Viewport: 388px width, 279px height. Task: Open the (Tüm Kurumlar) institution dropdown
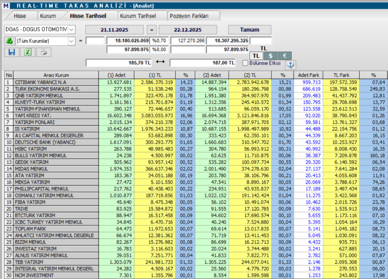[x=72, y=41]
